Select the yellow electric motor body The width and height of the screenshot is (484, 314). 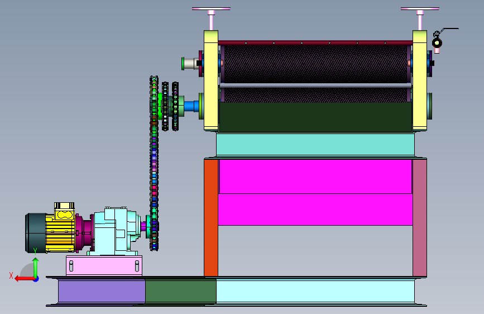pyautogui.click(x=60, y=232)
